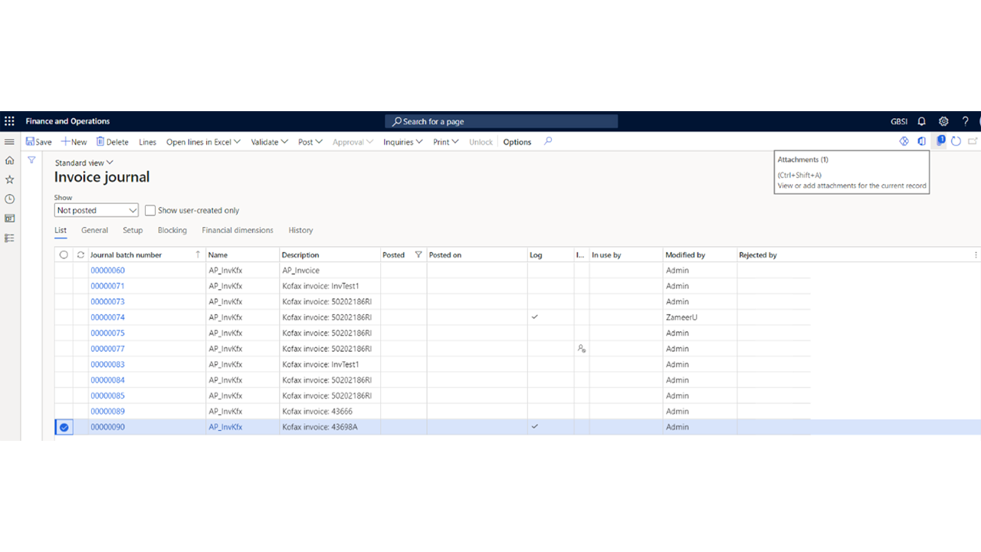981x552 pixels.
Task: Click Save in the action pane
Action: [38, 142]
